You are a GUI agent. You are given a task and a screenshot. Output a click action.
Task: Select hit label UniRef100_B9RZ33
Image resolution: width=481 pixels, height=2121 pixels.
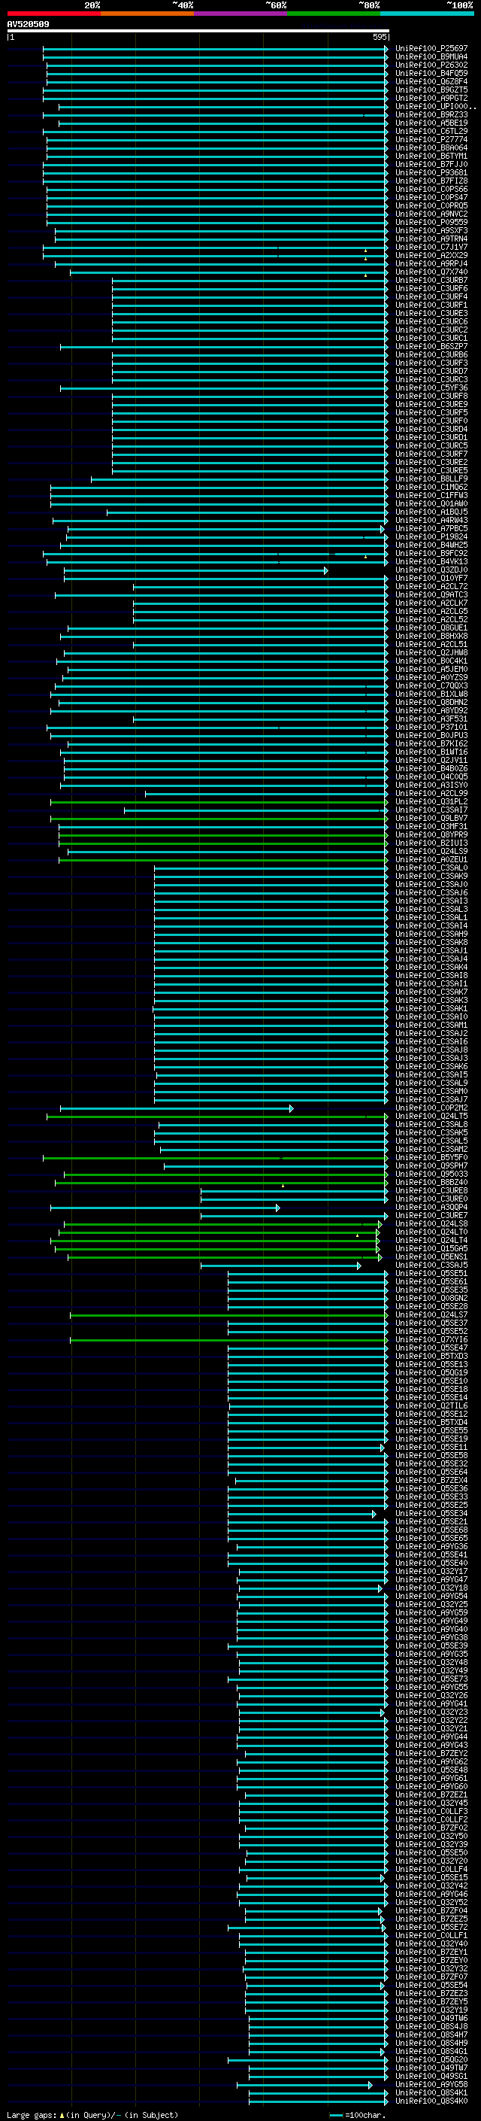click(431, 114)
